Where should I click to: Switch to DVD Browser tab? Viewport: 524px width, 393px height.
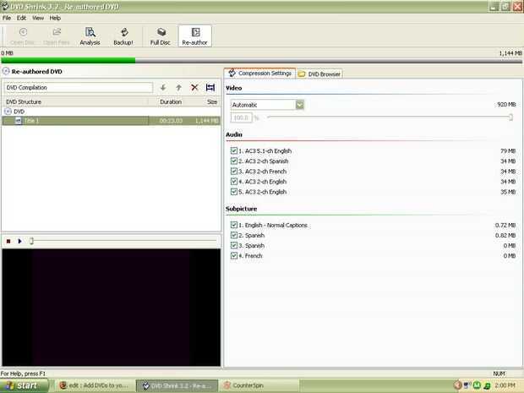point(319,74)
